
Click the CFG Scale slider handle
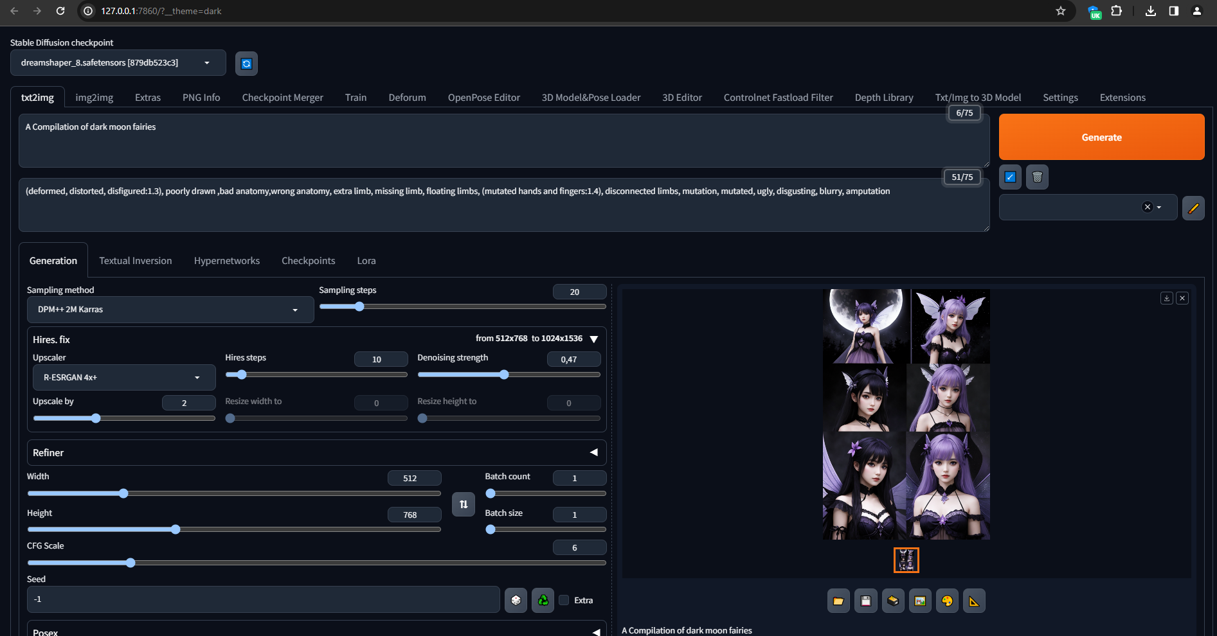coord(131,563)
